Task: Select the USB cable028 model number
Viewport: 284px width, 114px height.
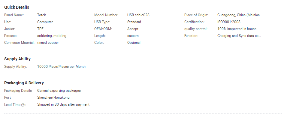Action: [x=138, y=15]
